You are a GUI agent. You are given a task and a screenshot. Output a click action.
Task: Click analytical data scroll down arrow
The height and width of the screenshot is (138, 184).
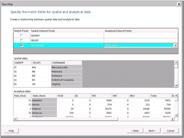pos(176,115)
